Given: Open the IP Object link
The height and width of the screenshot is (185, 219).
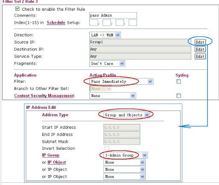Looking at the screenshot, I should pyautogui.click(x=57, y=162).
